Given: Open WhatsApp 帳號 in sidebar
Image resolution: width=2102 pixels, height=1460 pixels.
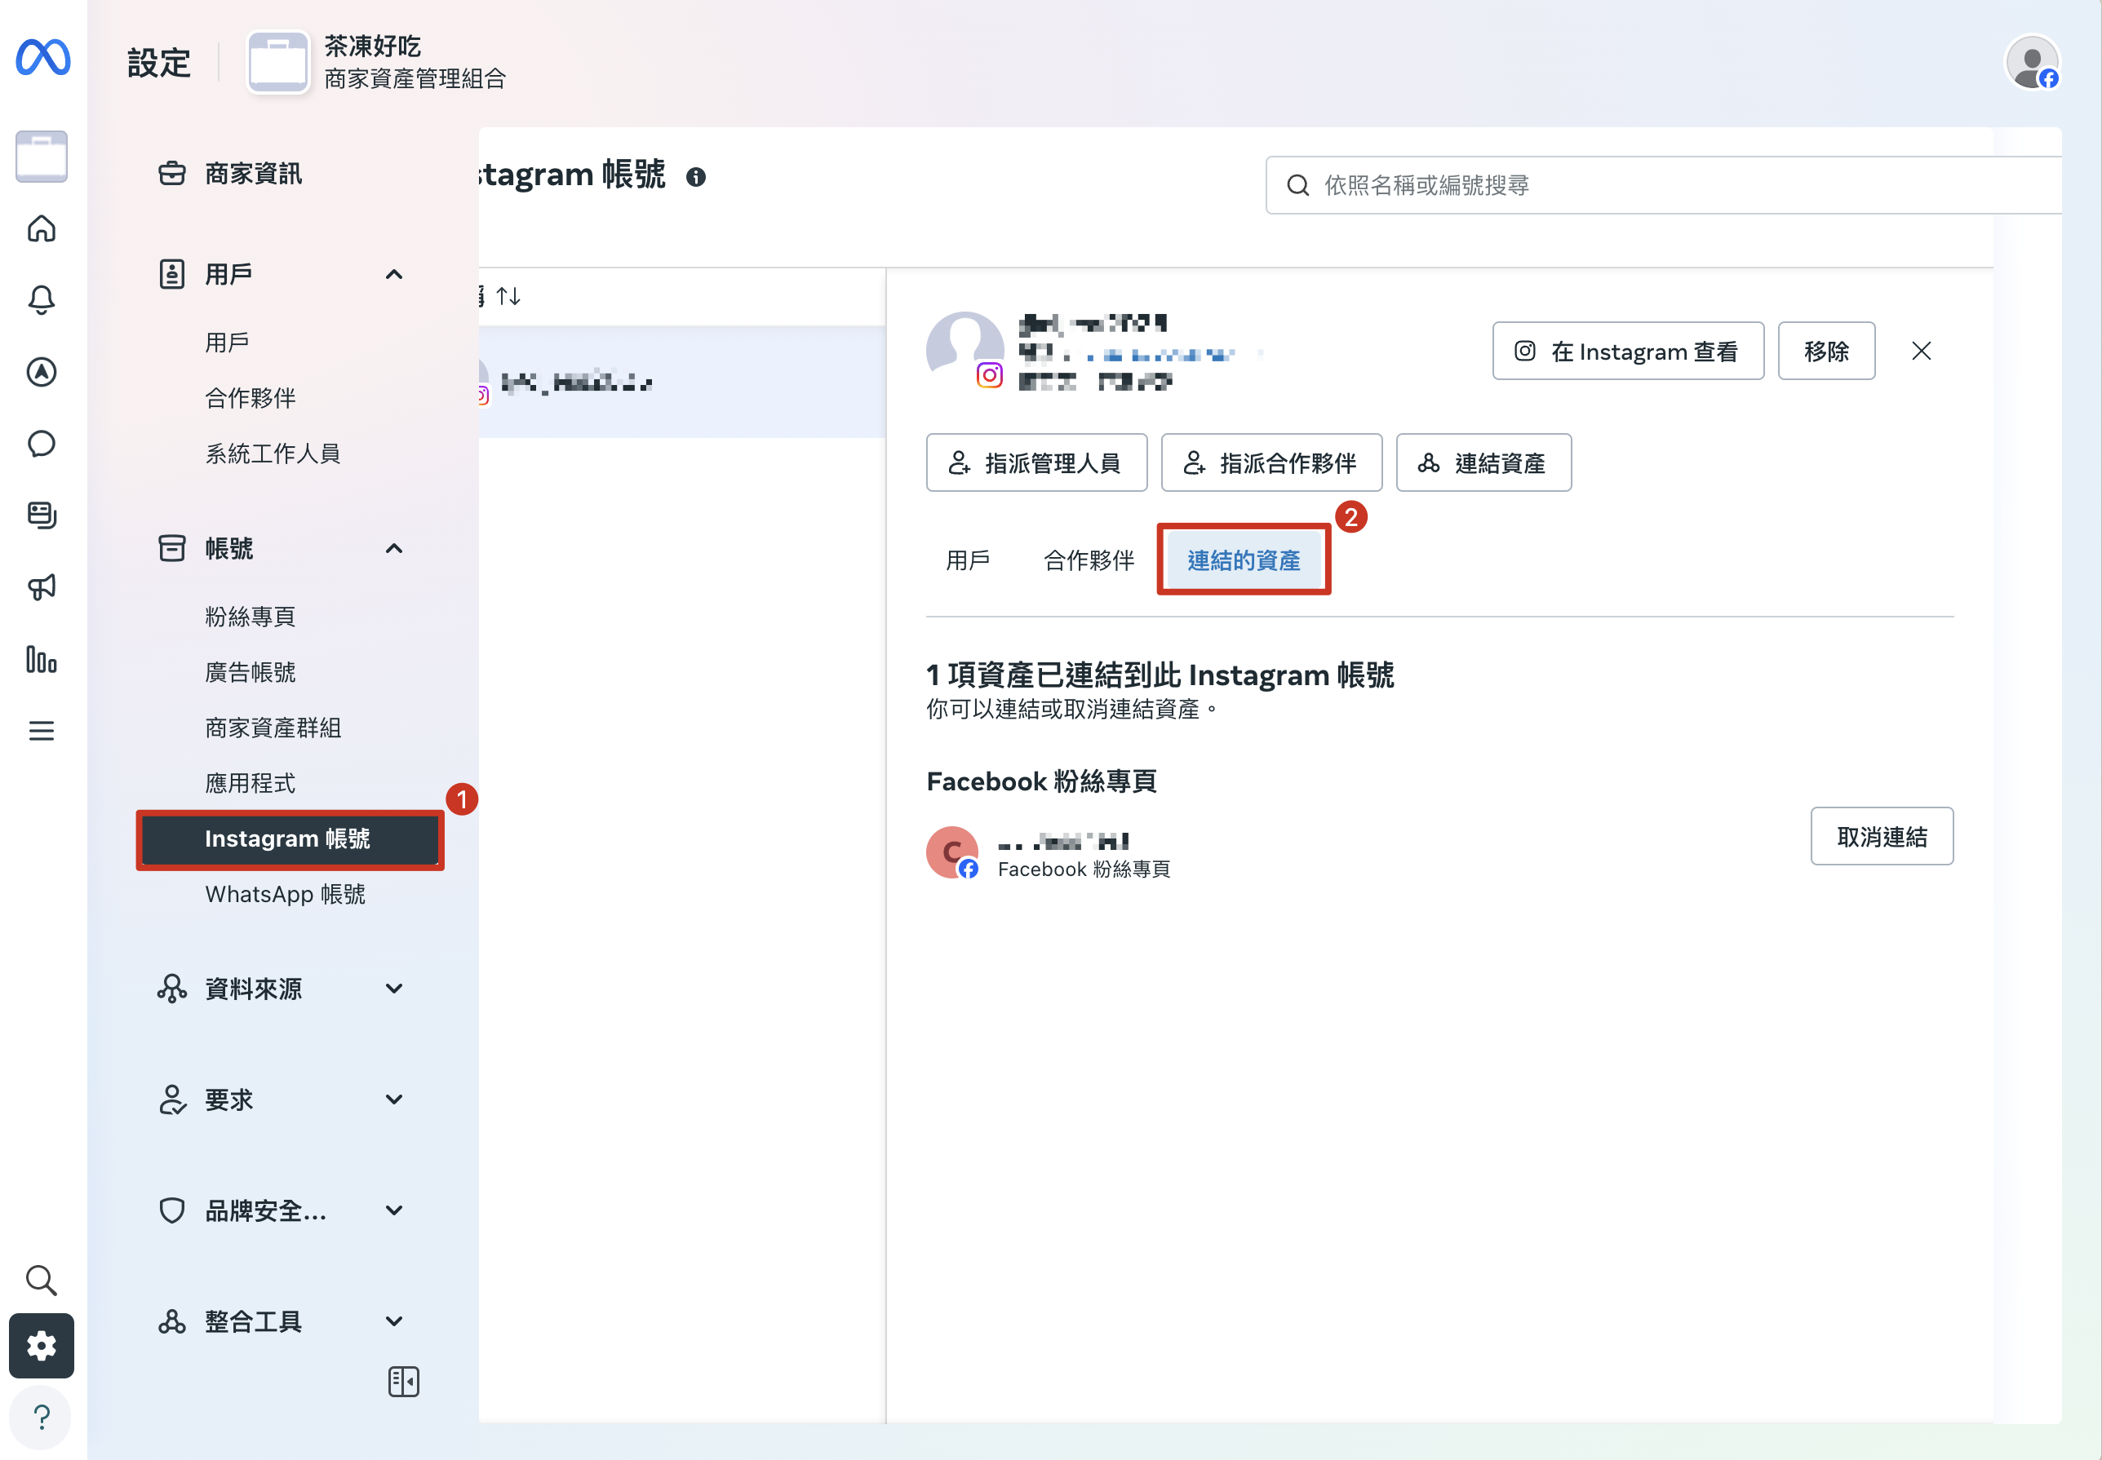Looking at the screenshot, I should click(285, 894).
